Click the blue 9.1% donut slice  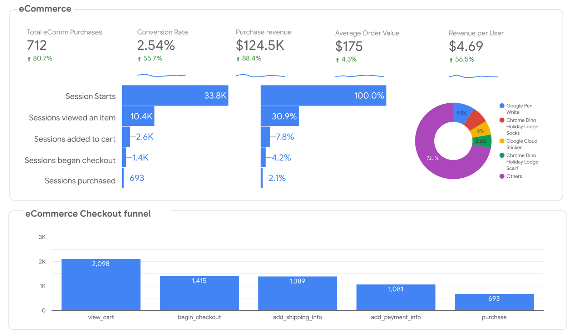point(461,113)
